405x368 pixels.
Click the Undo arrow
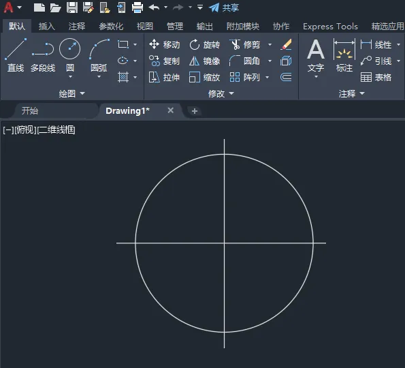click(x=155, y=7)
